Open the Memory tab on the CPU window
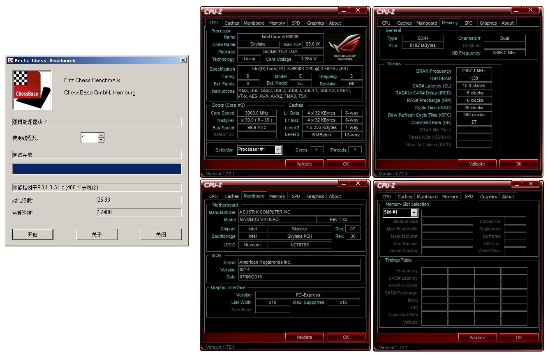 pyautogui.click(x=277, y=23)
